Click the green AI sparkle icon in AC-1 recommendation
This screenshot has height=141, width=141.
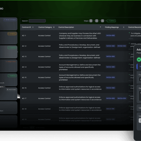129,33
